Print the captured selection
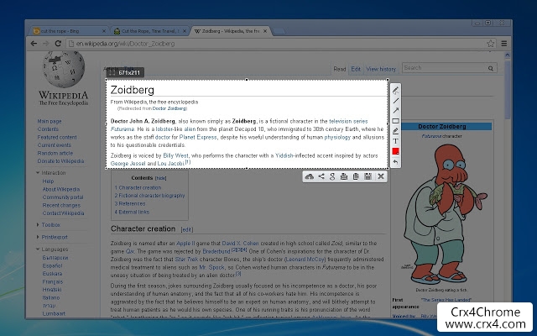 344,176
